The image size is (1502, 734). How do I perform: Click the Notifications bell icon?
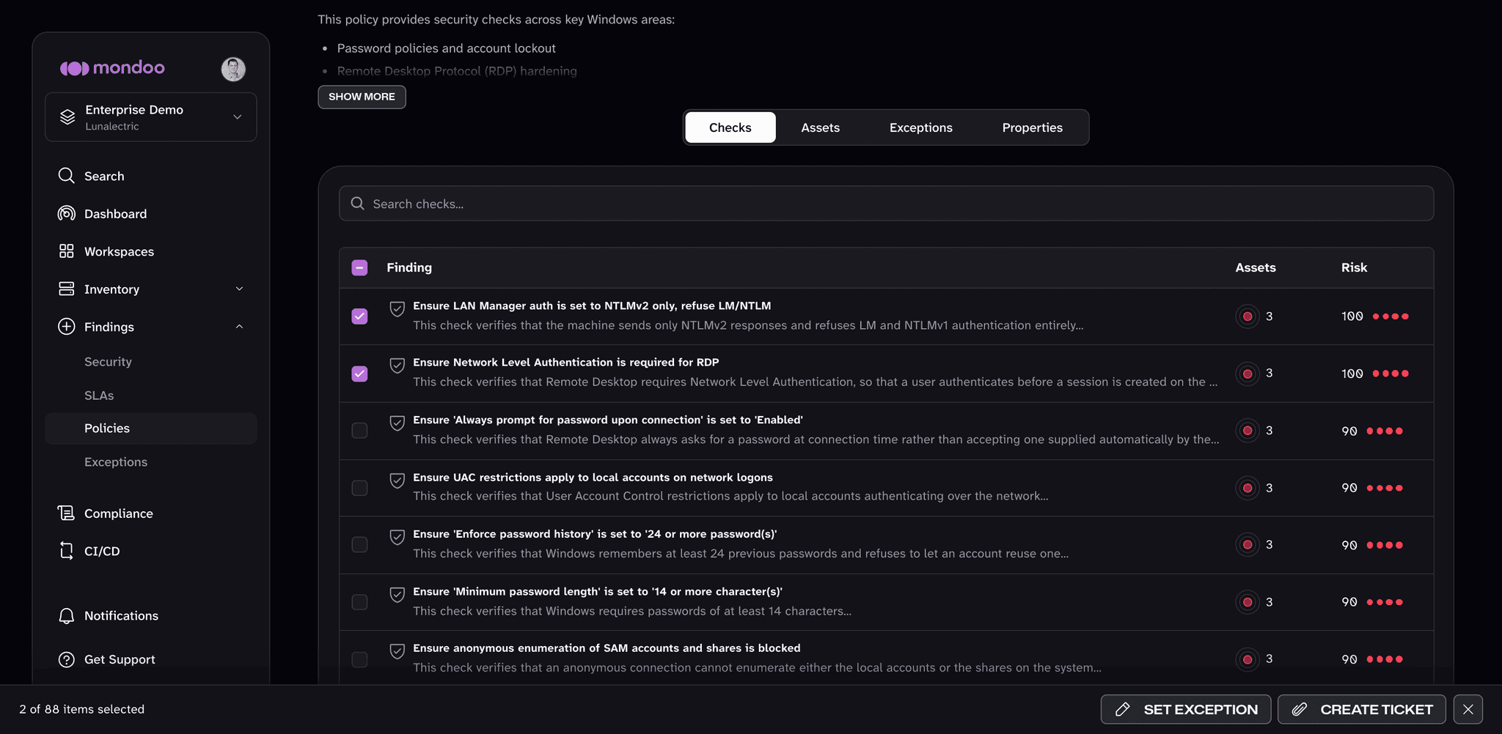coord(66,616)
